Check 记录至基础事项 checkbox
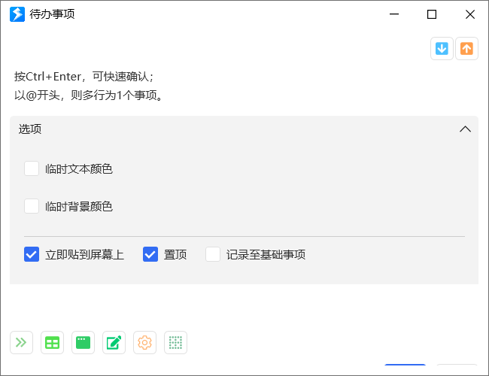 (213, 254)
